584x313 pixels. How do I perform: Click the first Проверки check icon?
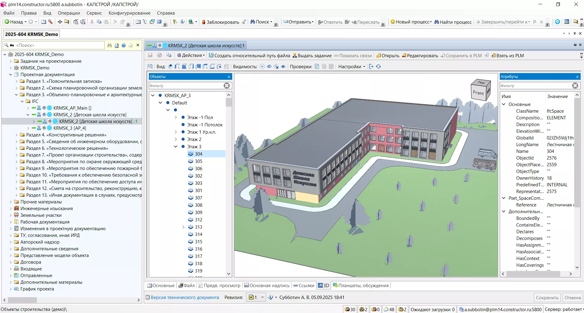pyautogui.click(x=317, y=67)
